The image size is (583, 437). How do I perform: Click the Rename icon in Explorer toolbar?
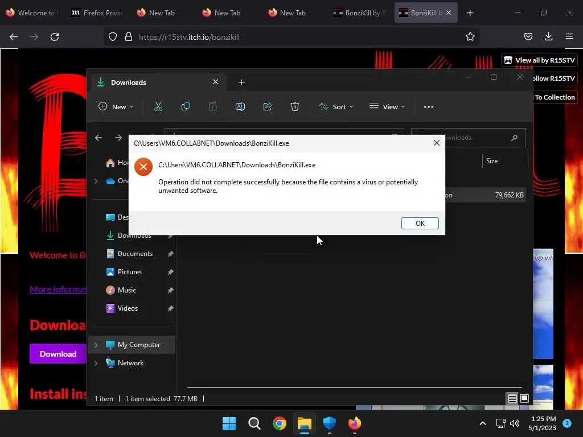[x=240, y=106]
